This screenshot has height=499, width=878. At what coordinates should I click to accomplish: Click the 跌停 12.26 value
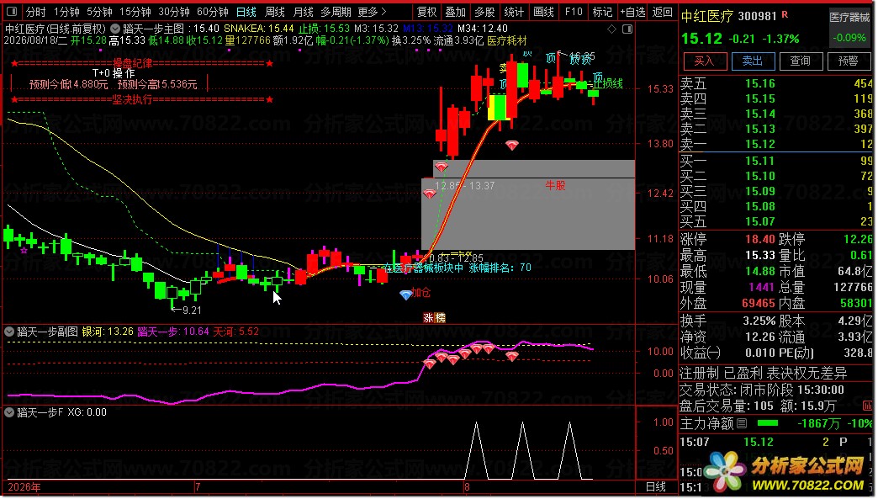pos(858,240)
